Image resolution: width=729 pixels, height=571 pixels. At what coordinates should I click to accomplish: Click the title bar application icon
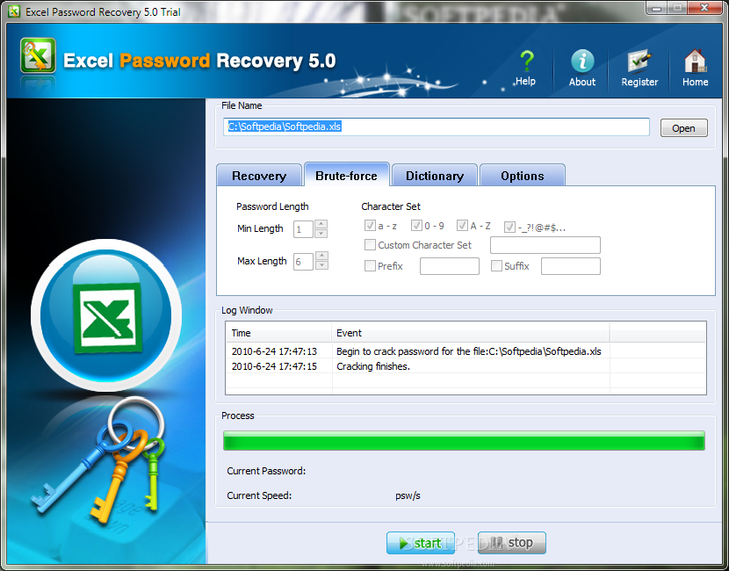point(14,11)
